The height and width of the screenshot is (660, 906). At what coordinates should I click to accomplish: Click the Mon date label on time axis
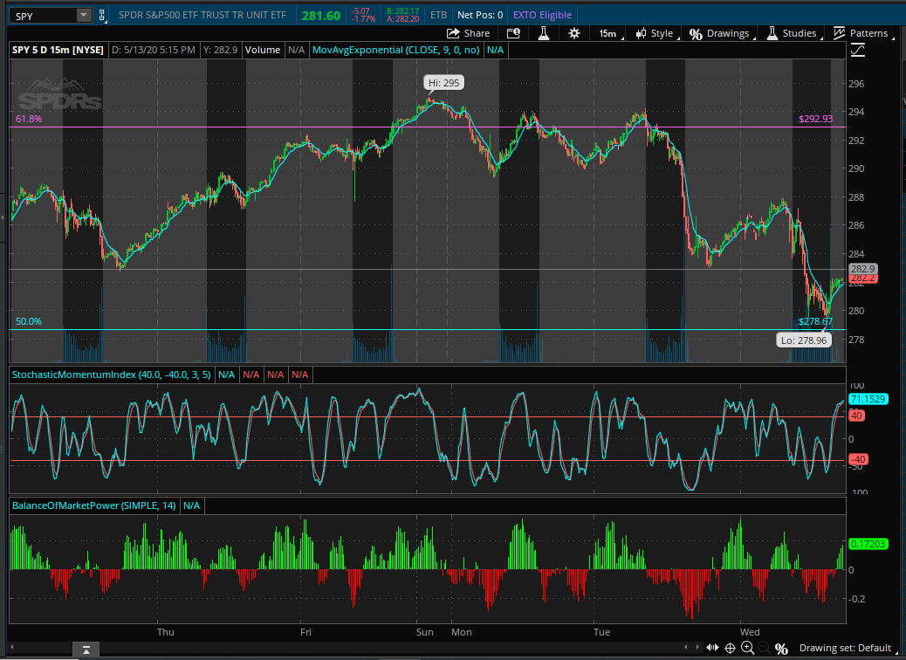pos(462,632)
